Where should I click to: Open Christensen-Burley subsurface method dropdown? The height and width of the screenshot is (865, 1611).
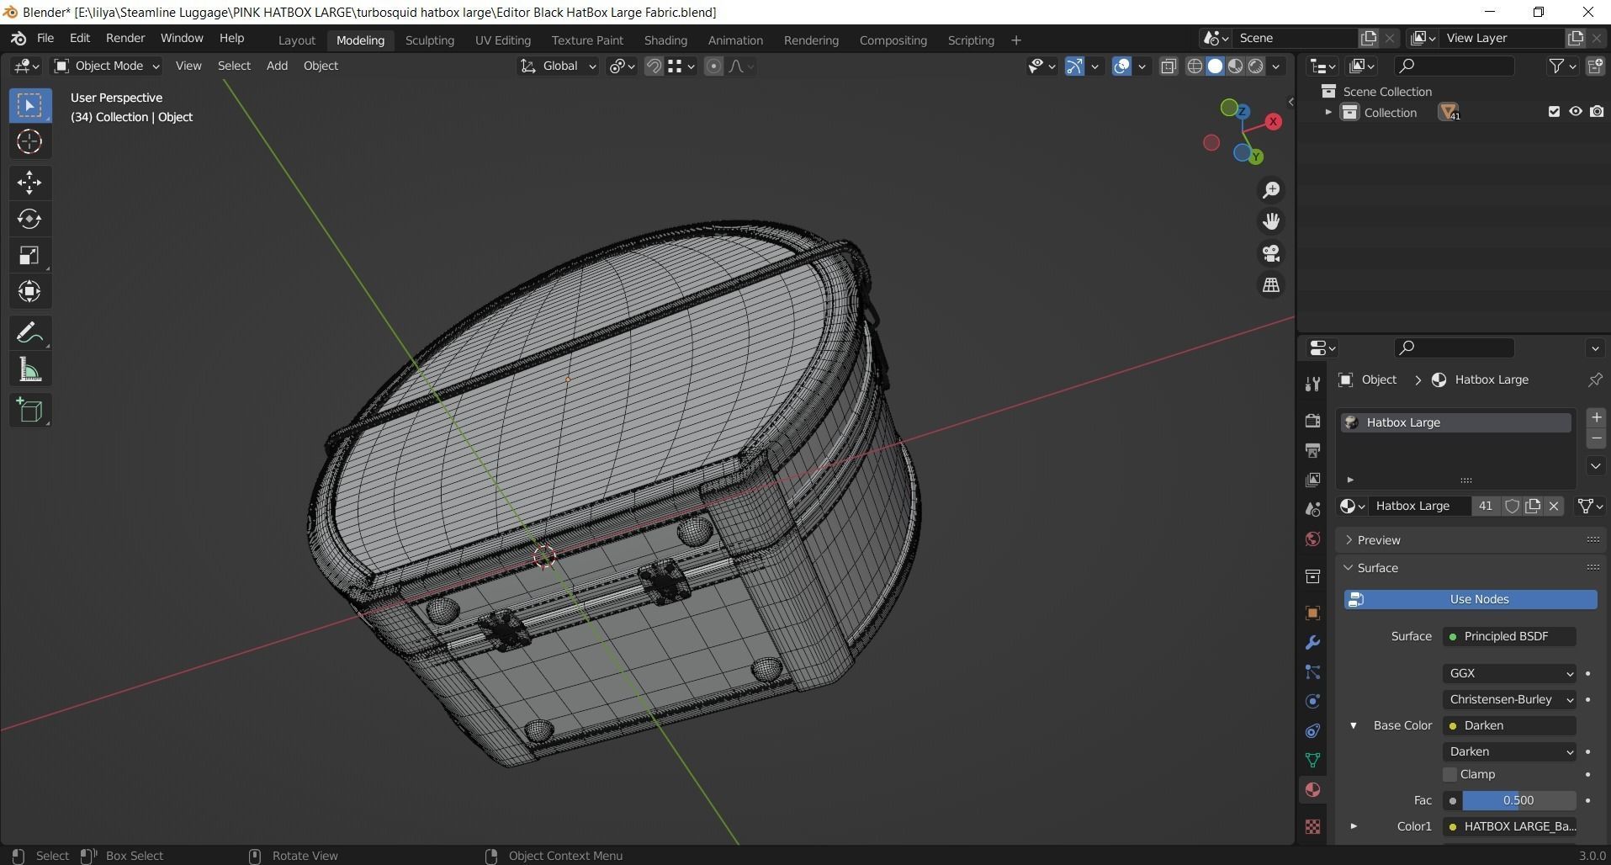(x=1509, y=699)
